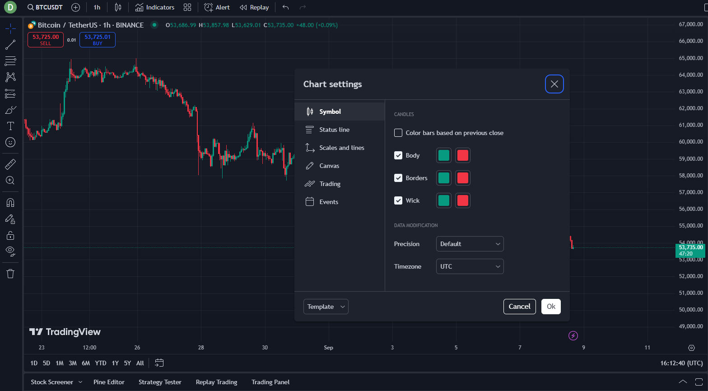This screenshot has width=708, height=391.
Task: Open the Status line settings tab
Action: (x=340, y=130)
